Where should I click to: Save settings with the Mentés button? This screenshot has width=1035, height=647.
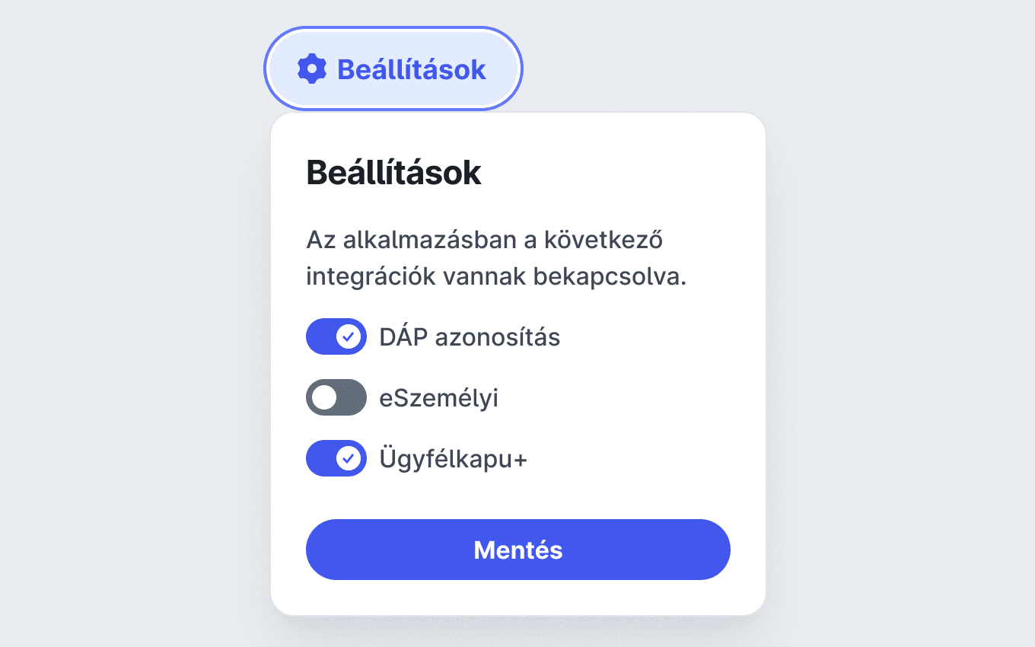click(x=518, y=550)
